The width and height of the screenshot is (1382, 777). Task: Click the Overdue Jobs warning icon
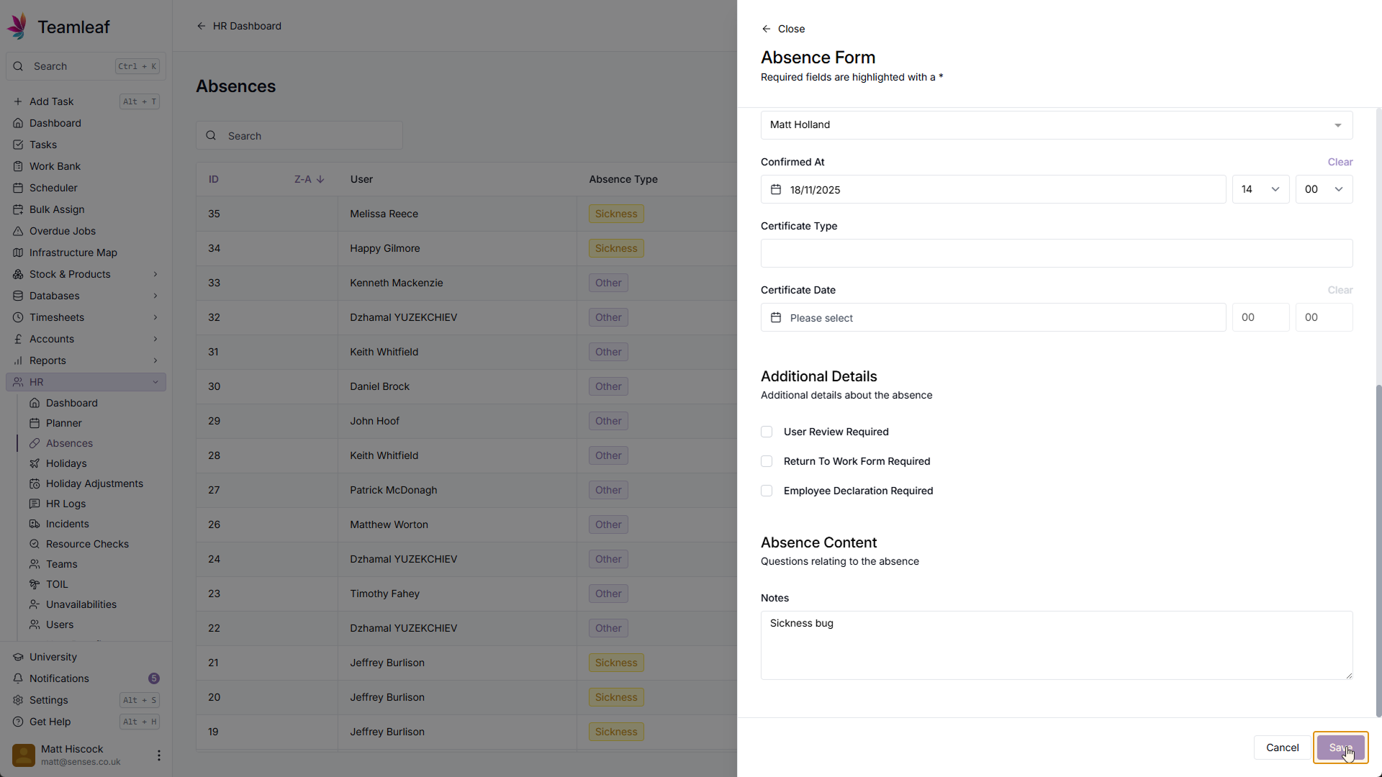[x=18, y=231]
